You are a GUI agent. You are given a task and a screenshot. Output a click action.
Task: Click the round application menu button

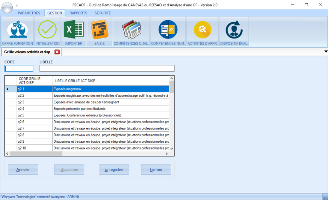[x=7, y=7]
